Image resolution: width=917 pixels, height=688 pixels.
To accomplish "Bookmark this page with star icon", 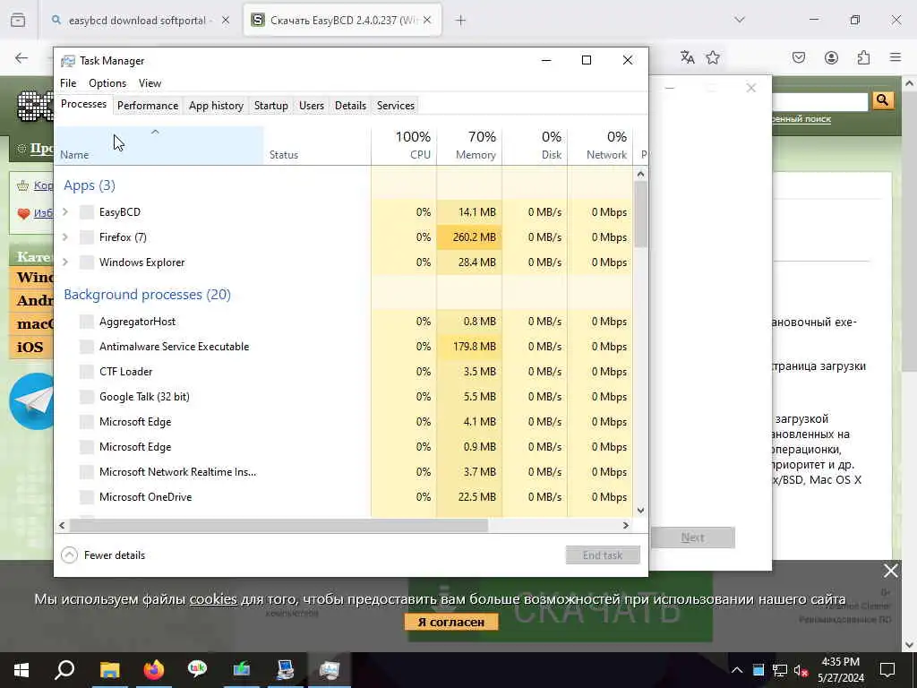I will point(712,57).
